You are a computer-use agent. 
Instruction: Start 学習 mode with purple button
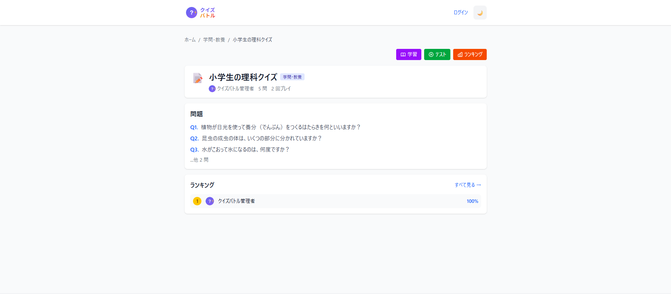[x=408, y=54]
